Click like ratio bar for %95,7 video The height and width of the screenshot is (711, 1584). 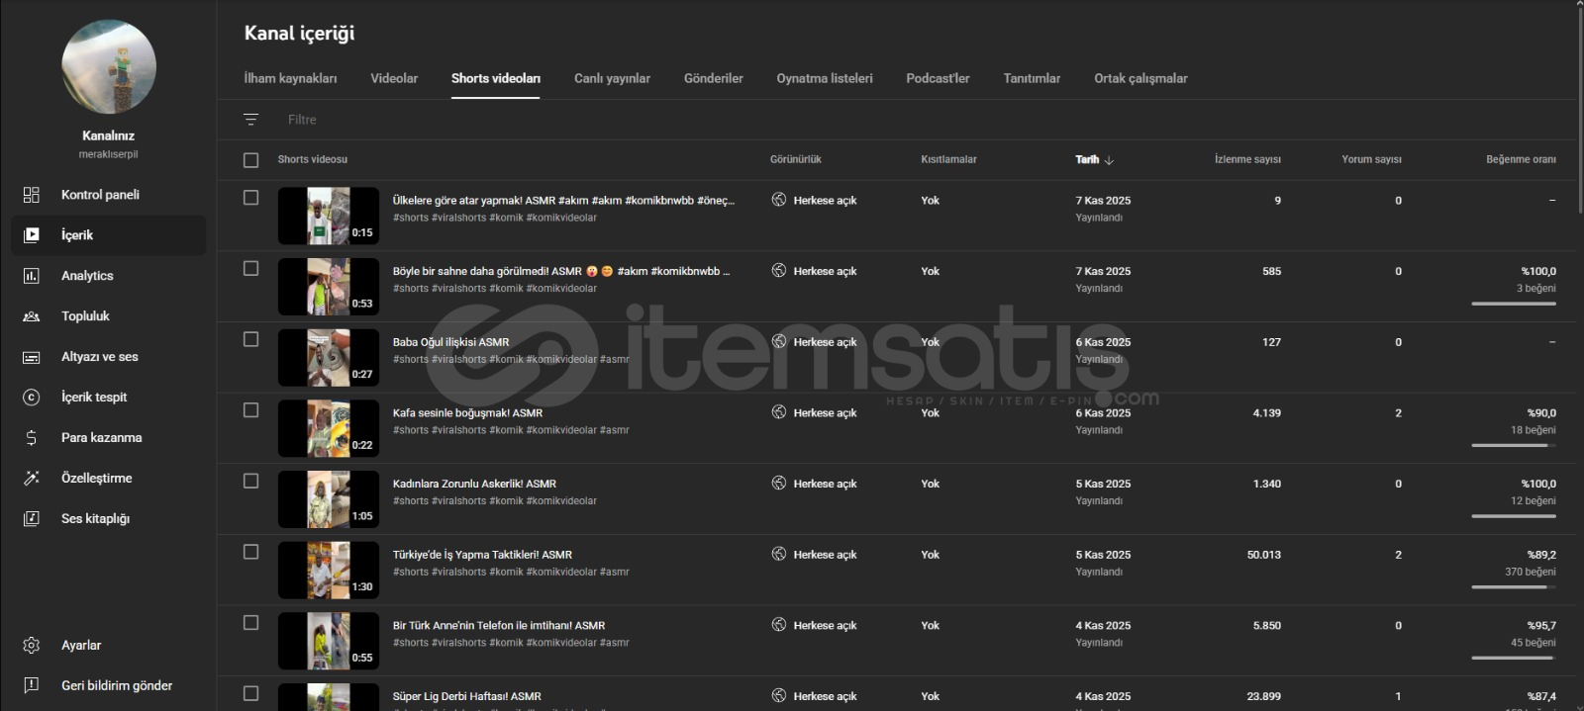point(1514,659)
